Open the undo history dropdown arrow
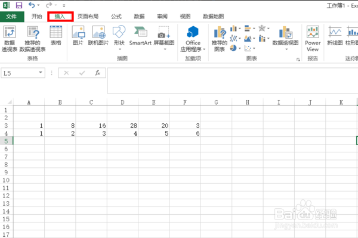The width and height of the screenshot is (358, 238). 38,5
